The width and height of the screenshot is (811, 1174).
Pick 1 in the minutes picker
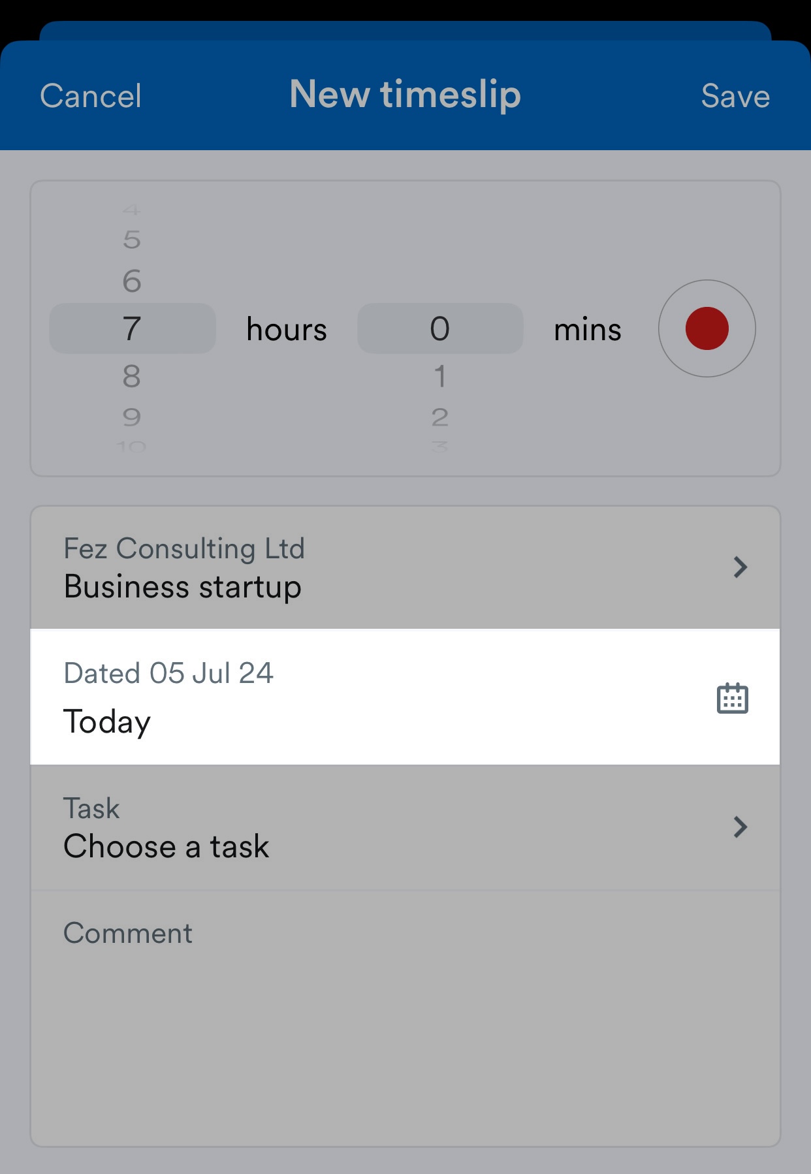coord(440,376)
